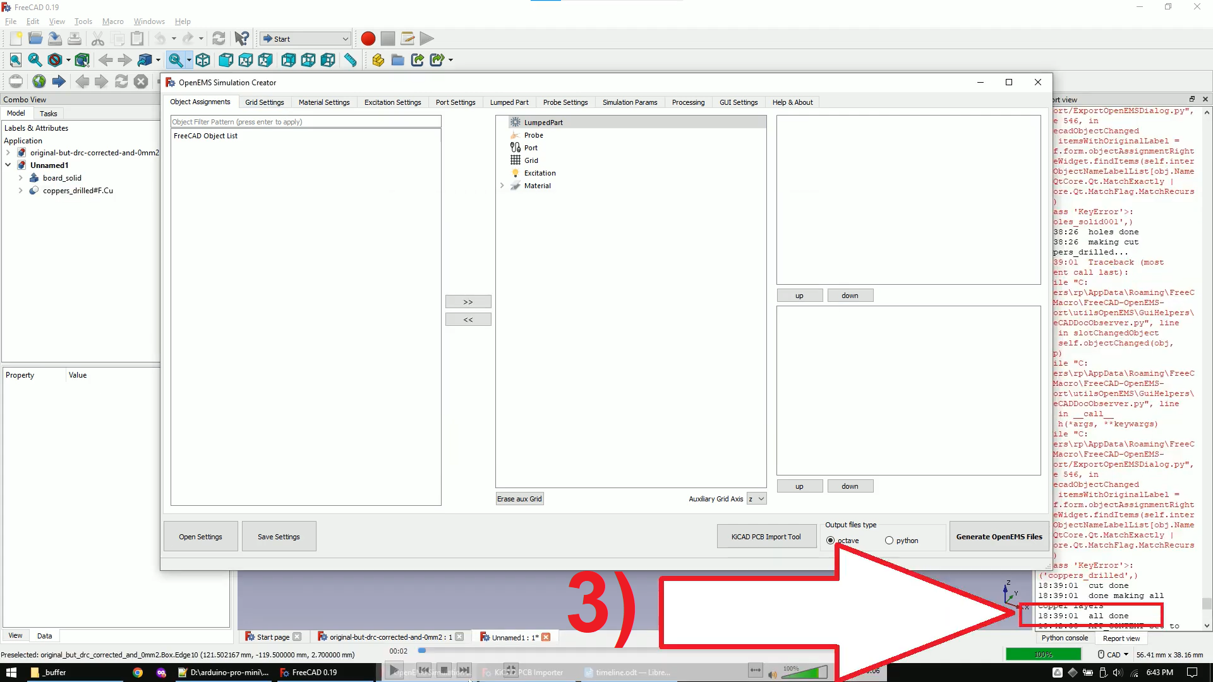Click the video seek slider handle

pyautogui.click(x=422, y=650)
